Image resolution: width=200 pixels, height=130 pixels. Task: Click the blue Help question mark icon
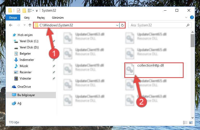192,17
